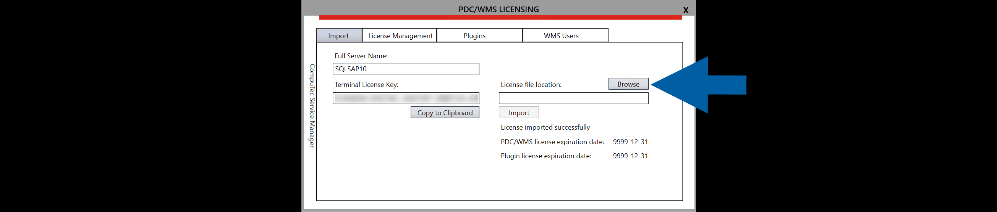Screen dimensions: 997x212
Task: Copy the license key to clipboard
Action: point(445,112)
